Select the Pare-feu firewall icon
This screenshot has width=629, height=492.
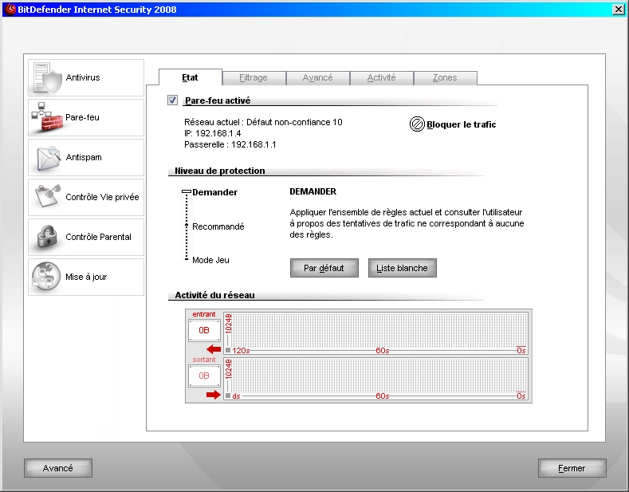[x=46, y=118]
